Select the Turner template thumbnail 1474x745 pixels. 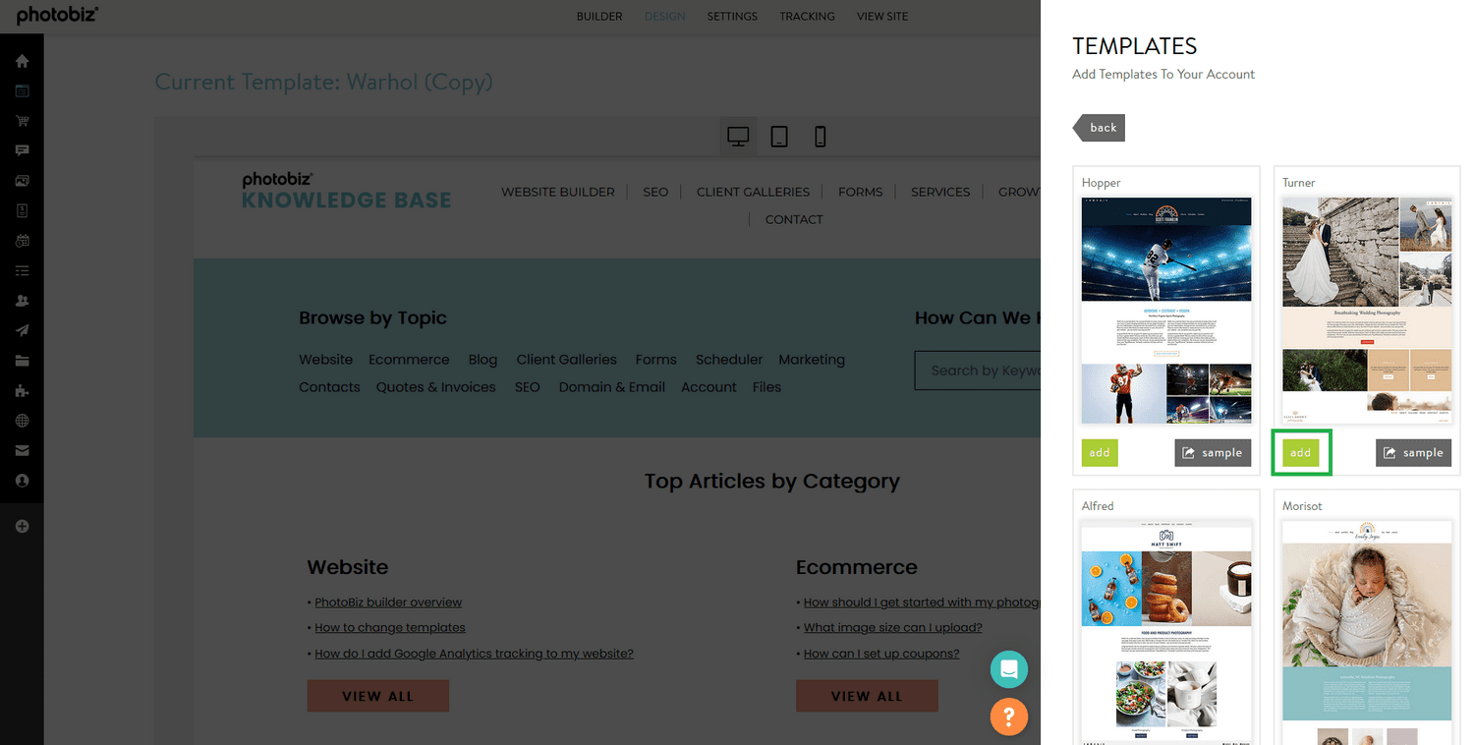1367,311
